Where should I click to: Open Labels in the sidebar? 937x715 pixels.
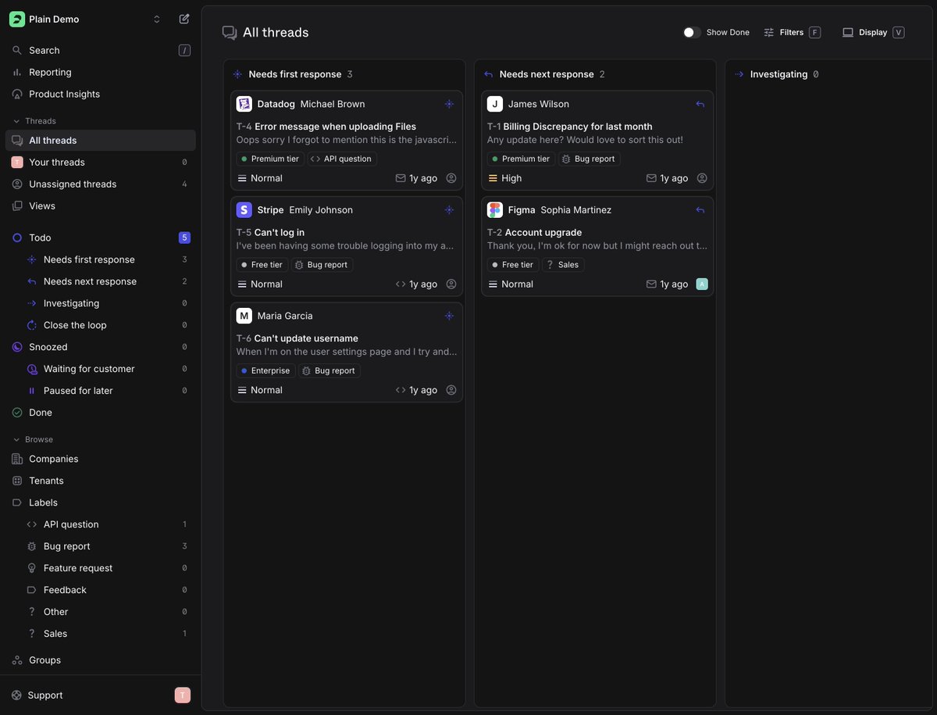point(101,502)
